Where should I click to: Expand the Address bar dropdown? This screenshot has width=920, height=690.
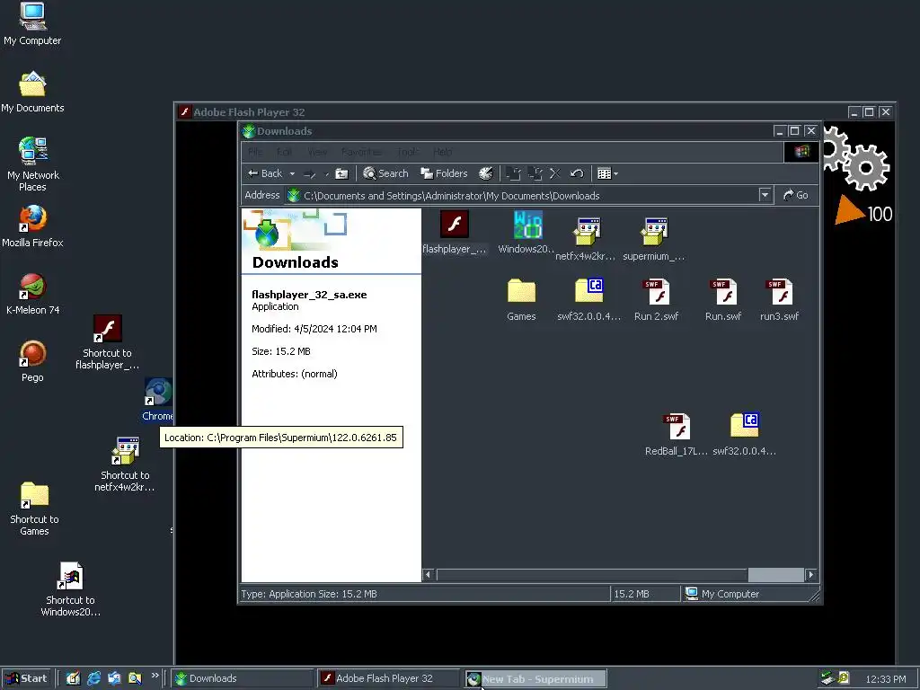click(765, 195)
